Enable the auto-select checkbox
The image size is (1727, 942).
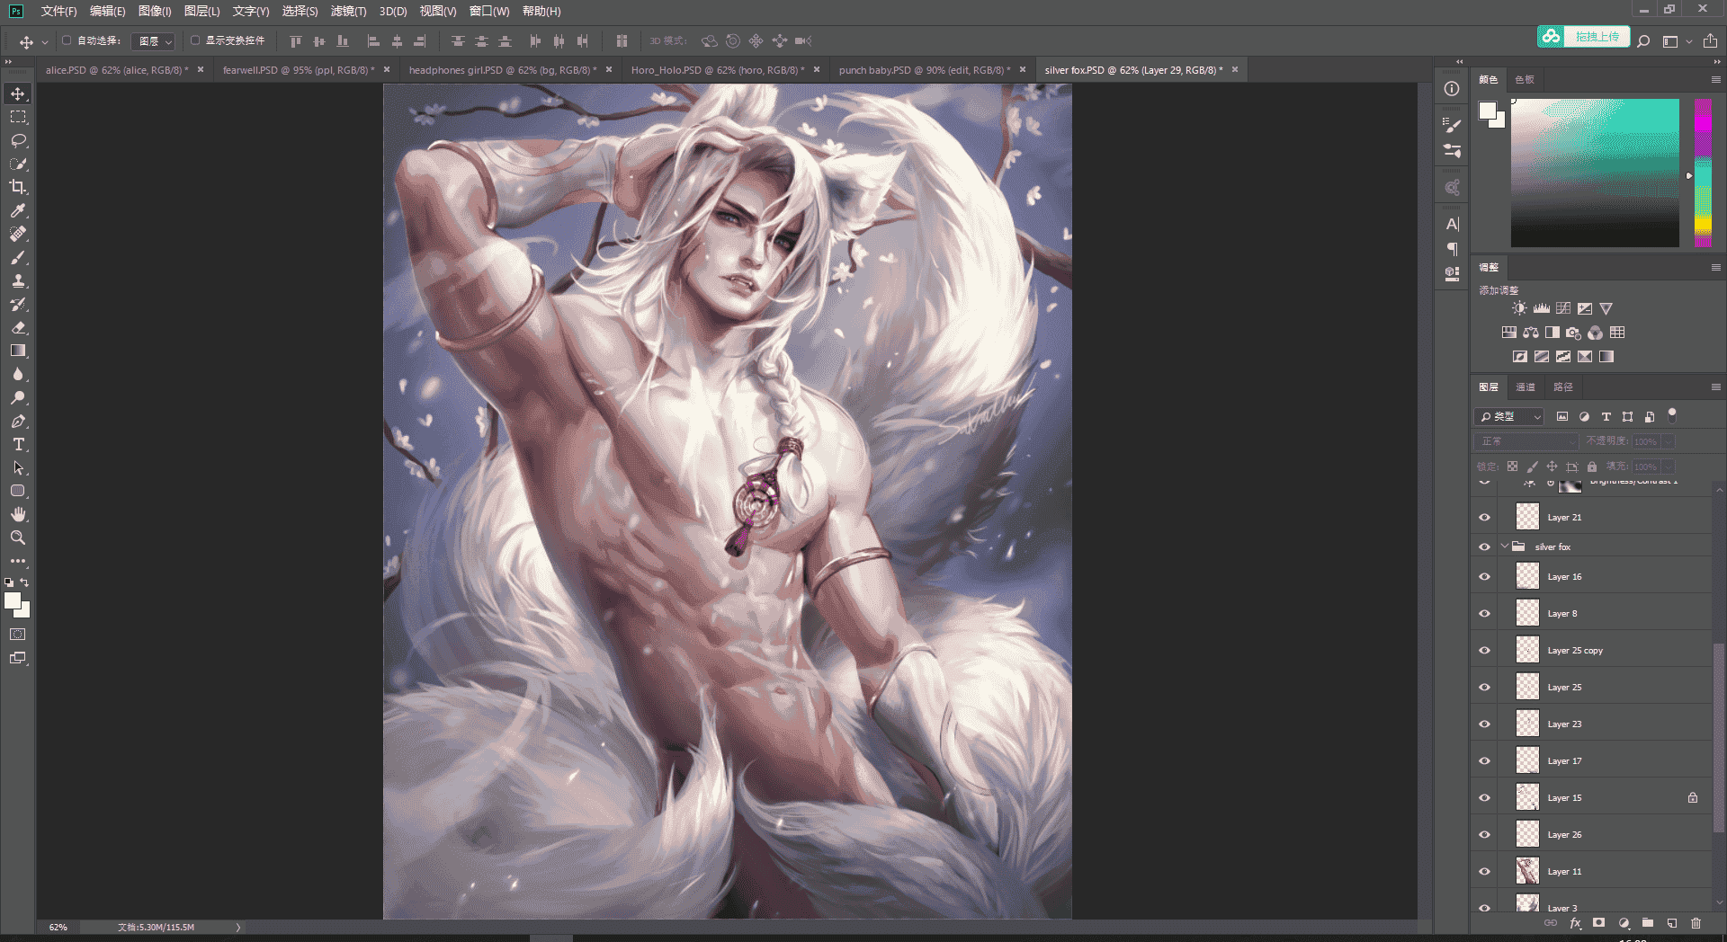tap(67, 40)
